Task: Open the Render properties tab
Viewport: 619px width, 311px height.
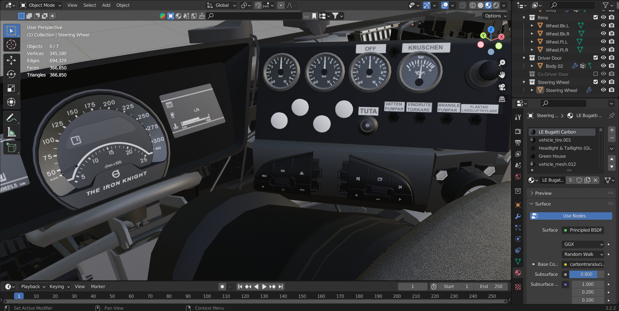Action: (518, 131)
